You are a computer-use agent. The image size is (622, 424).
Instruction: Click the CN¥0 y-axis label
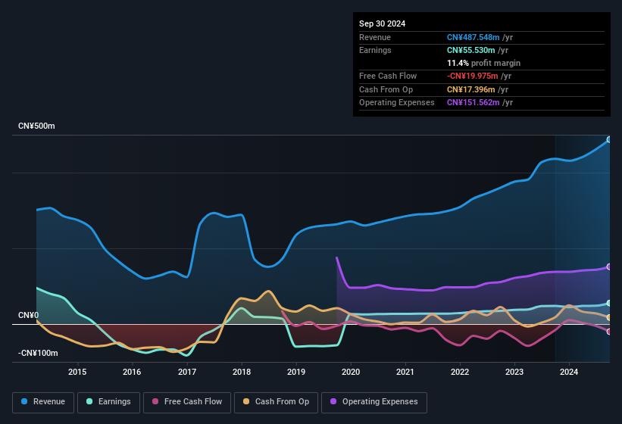29,315
